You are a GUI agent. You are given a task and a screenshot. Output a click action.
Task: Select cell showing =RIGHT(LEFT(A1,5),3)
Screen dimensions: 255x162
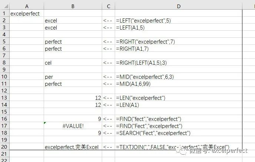coord(178,63)
